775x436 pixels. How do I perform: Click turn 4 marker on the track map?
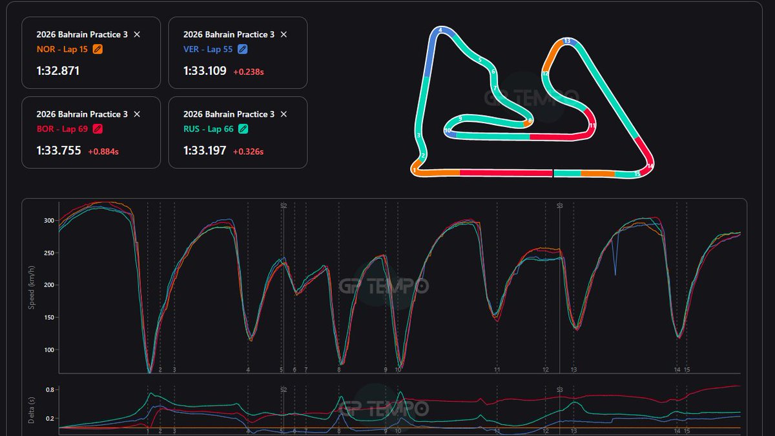coord(442,28)
